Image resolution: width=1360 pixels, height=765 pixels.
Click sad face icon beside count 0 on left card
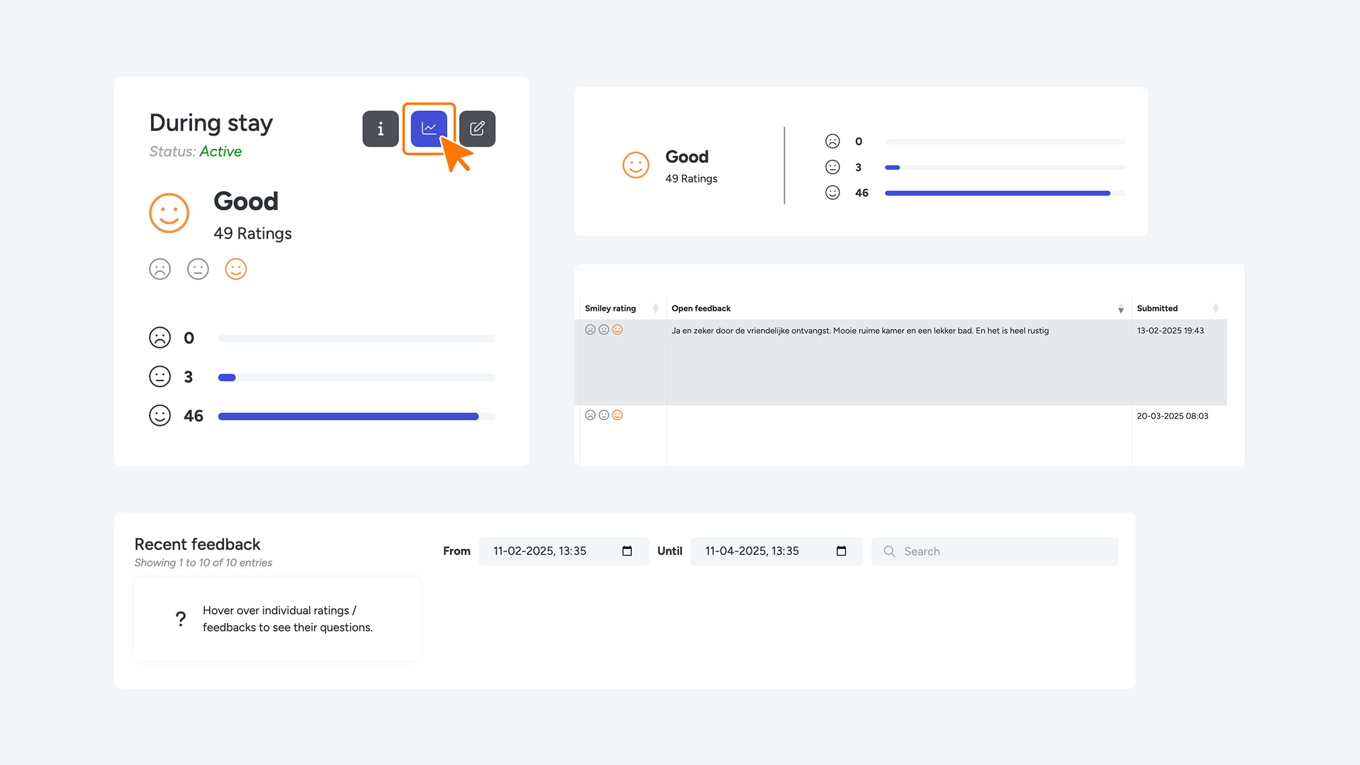tap(160, 337)
